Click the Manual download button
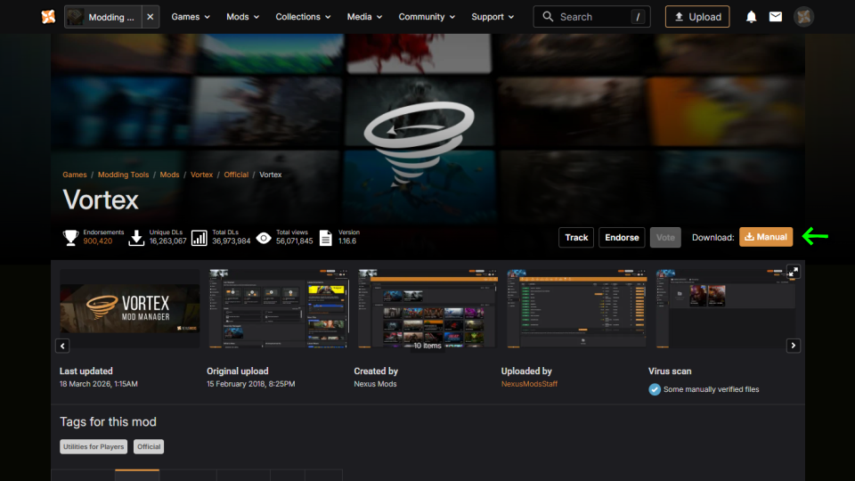Image resolution: width=855 pixels, height=481 pixels. (766, 237)
